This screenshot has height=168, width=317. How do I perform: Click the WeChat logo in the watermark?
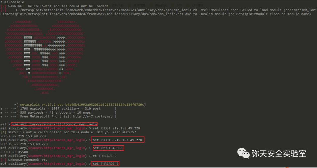(243, 153)
